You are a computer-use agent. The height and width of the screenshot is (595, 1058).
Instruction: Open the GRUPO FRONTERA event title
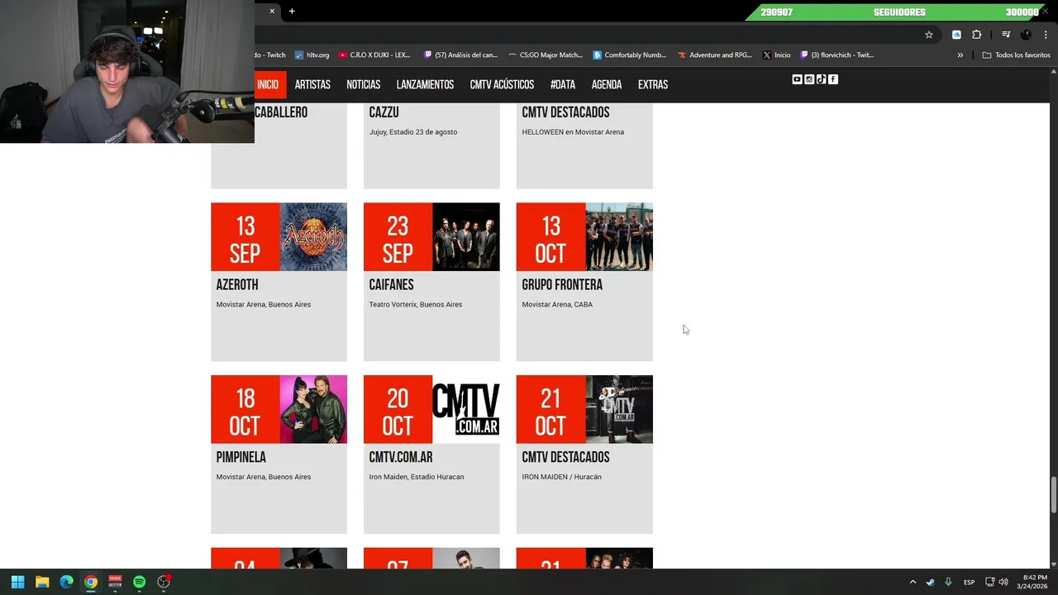pos(562,285)
